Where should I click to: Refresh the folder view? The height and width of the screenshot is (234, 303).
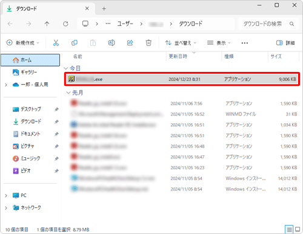pos(65,24)
